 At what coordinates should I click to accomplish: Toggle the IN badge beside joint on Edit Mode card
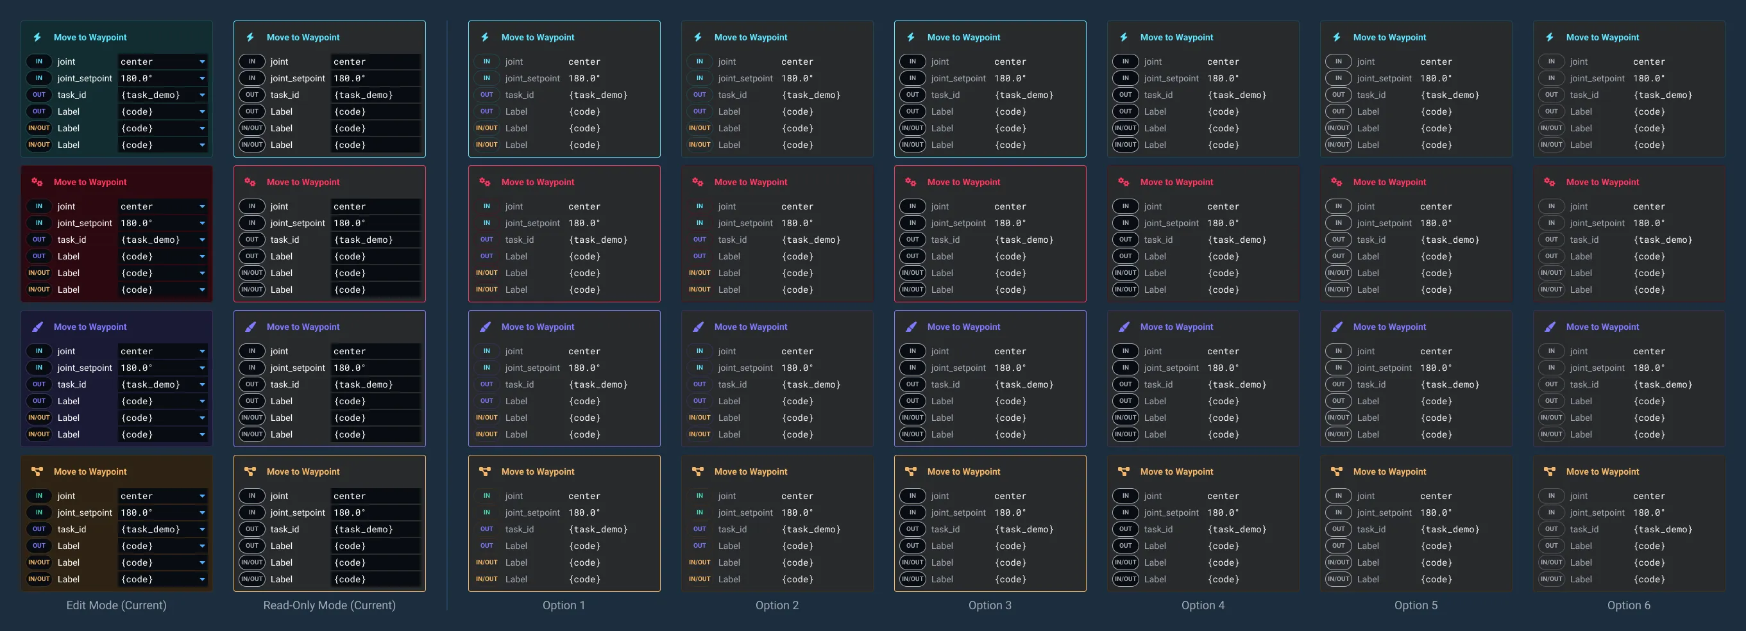point(39,61)
